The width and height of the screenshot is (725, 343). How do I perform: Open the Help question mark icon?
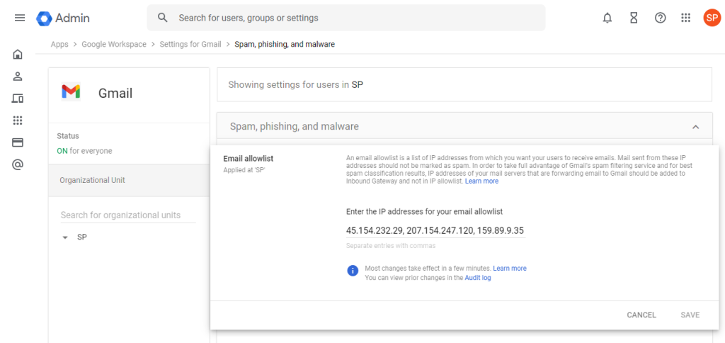tap(660, 18)
